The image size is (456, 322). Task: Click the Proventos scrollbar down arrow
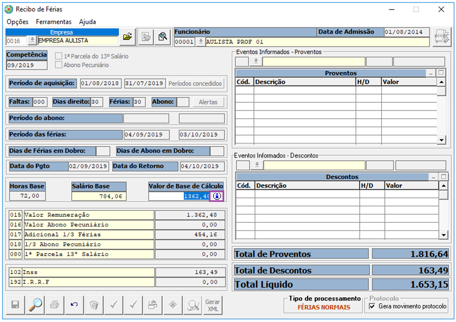441,140
